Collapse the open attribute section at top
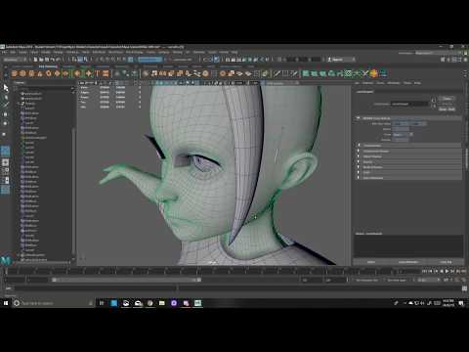 pos(359,118)
